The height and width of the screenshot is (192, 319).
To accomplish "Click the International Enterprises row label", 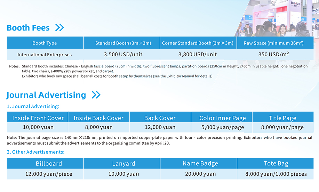I will click(45, 55).
